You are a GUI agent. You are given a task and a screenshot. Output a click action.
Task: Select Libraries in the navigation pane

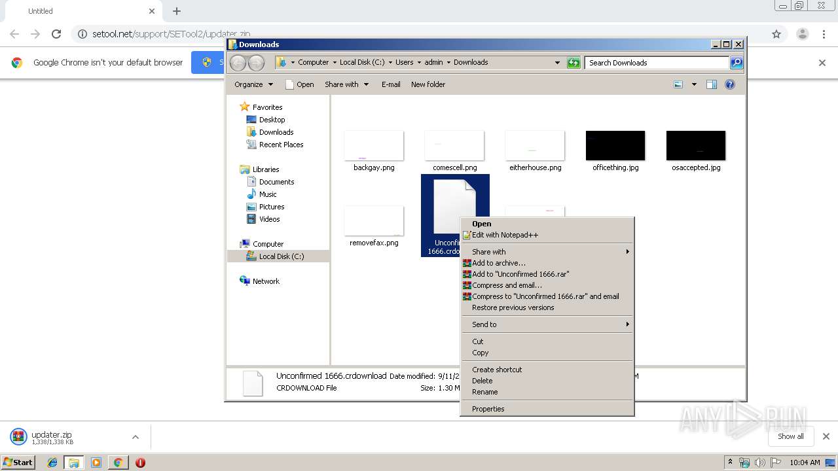[x=266, y=169]
